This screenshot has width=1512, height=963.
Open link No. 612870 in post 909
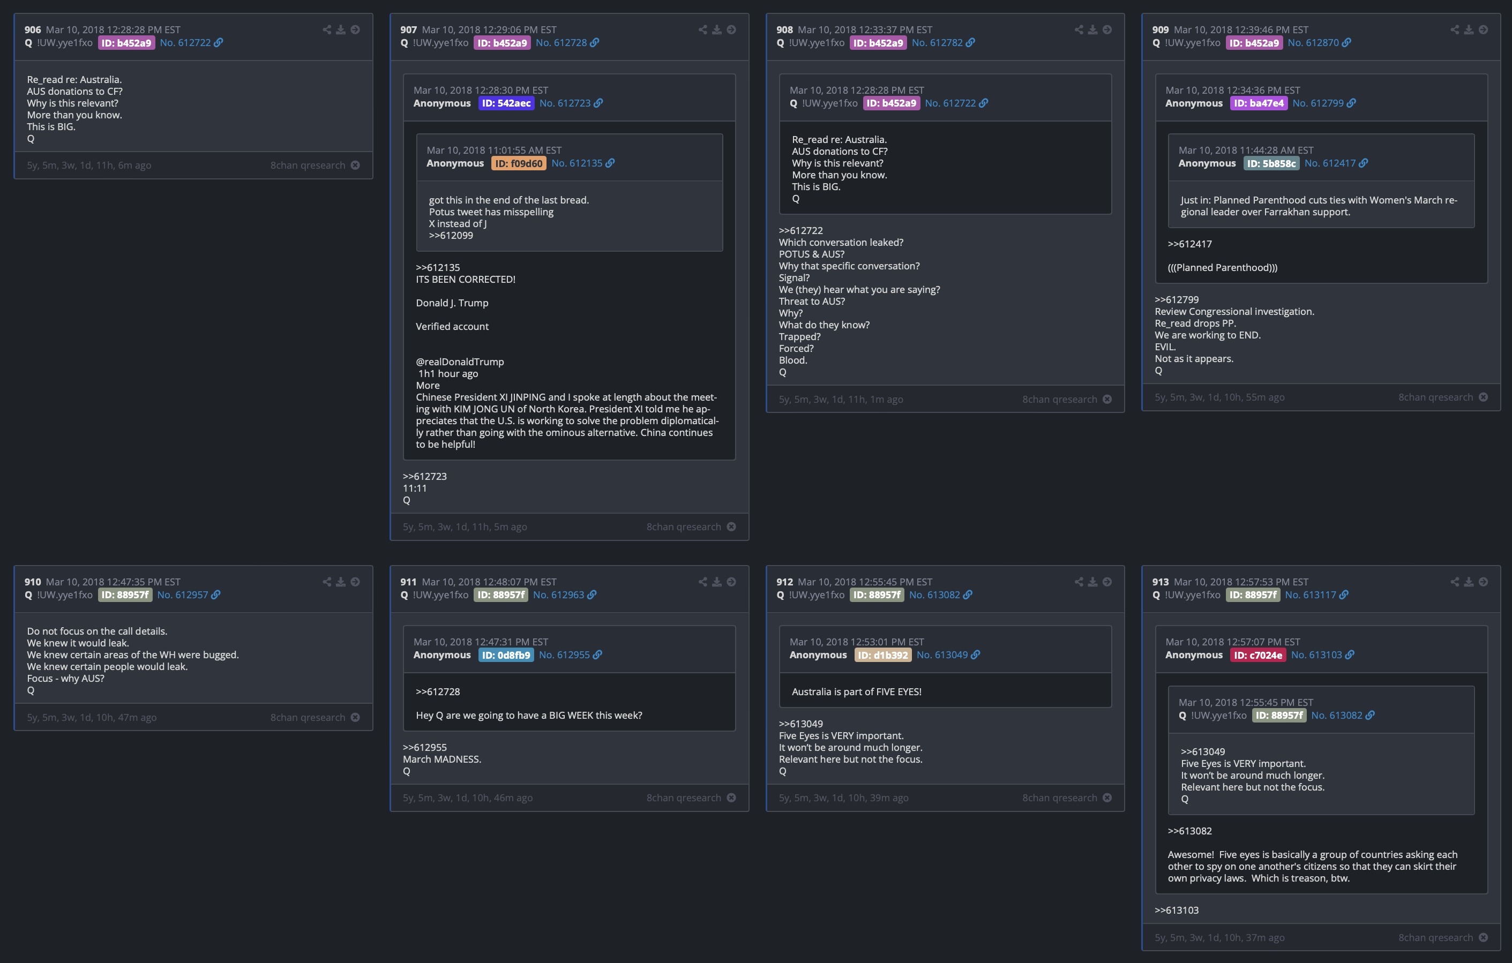1319,43
